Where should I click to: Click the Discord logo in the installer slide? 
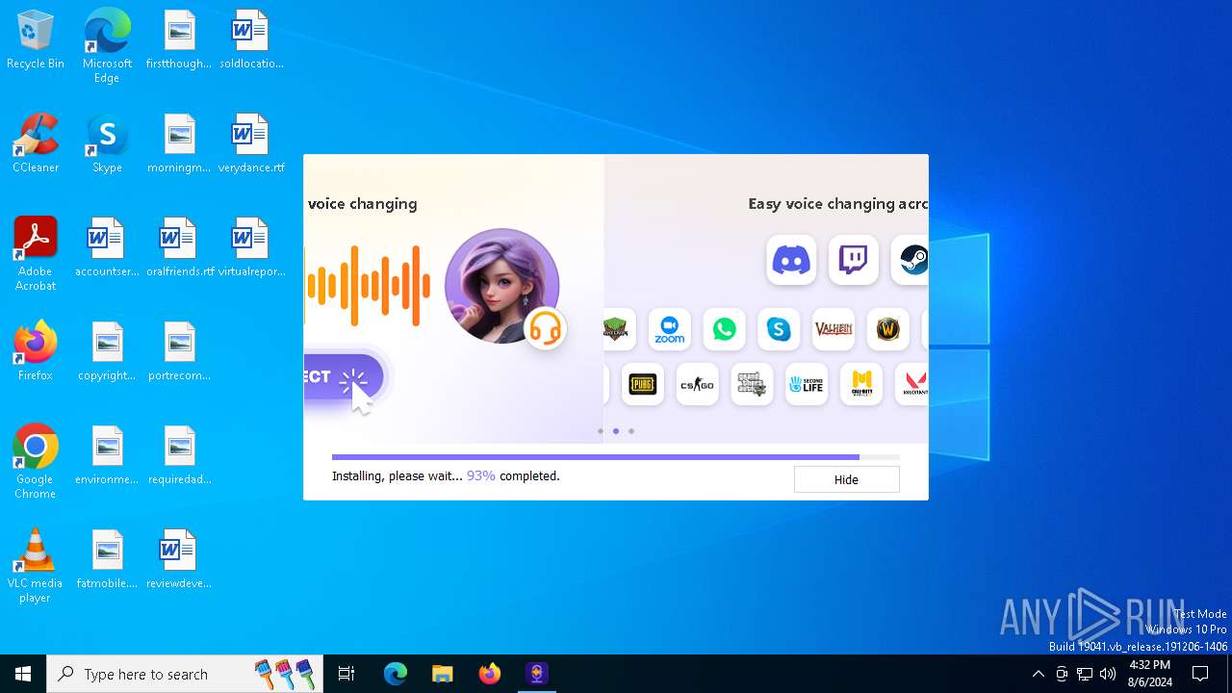791,260
